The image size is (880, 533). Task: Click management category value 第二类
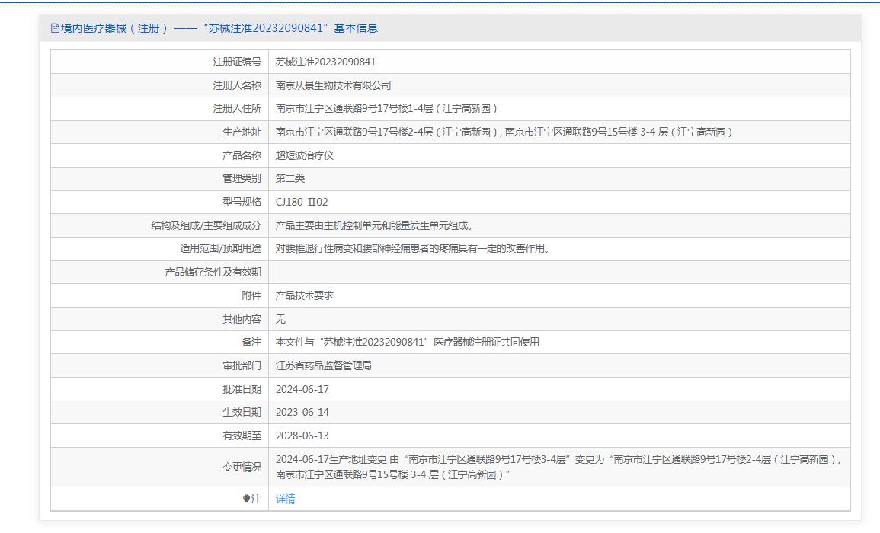click(x=290, y=178)
